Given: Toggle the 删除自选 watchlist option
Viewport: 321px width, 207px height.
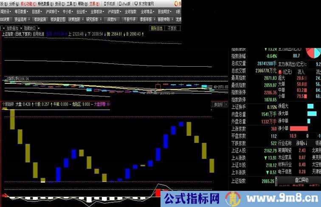Looking at the screenshot, I should coord(157,28).
